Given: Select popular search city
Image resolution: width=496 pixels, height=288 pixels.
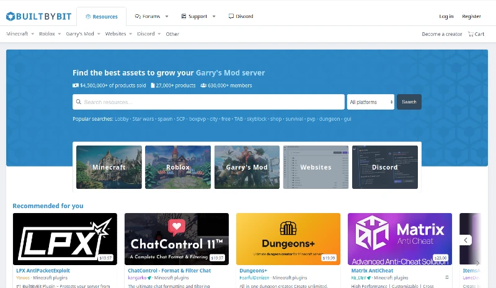Looking at the screenshot, I should point(214,119).
